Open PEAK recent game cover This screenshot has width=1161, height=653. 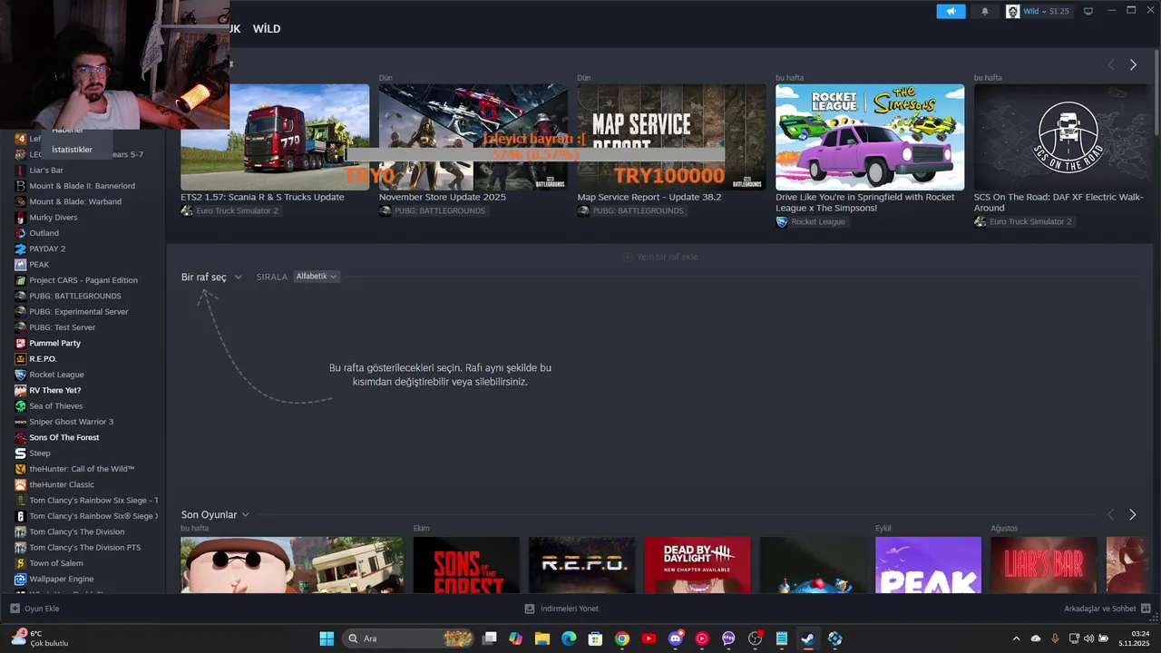[928, 565]
